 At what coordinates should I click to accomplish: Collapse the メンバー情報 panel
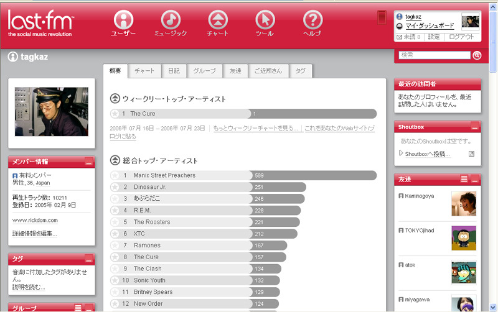tap(88, 162)
